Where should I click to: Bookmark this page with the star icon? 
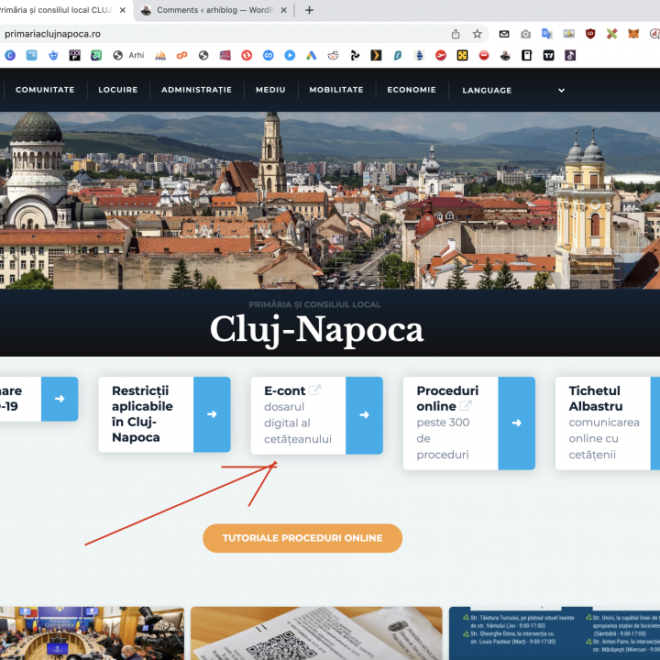tap(478, 34)
